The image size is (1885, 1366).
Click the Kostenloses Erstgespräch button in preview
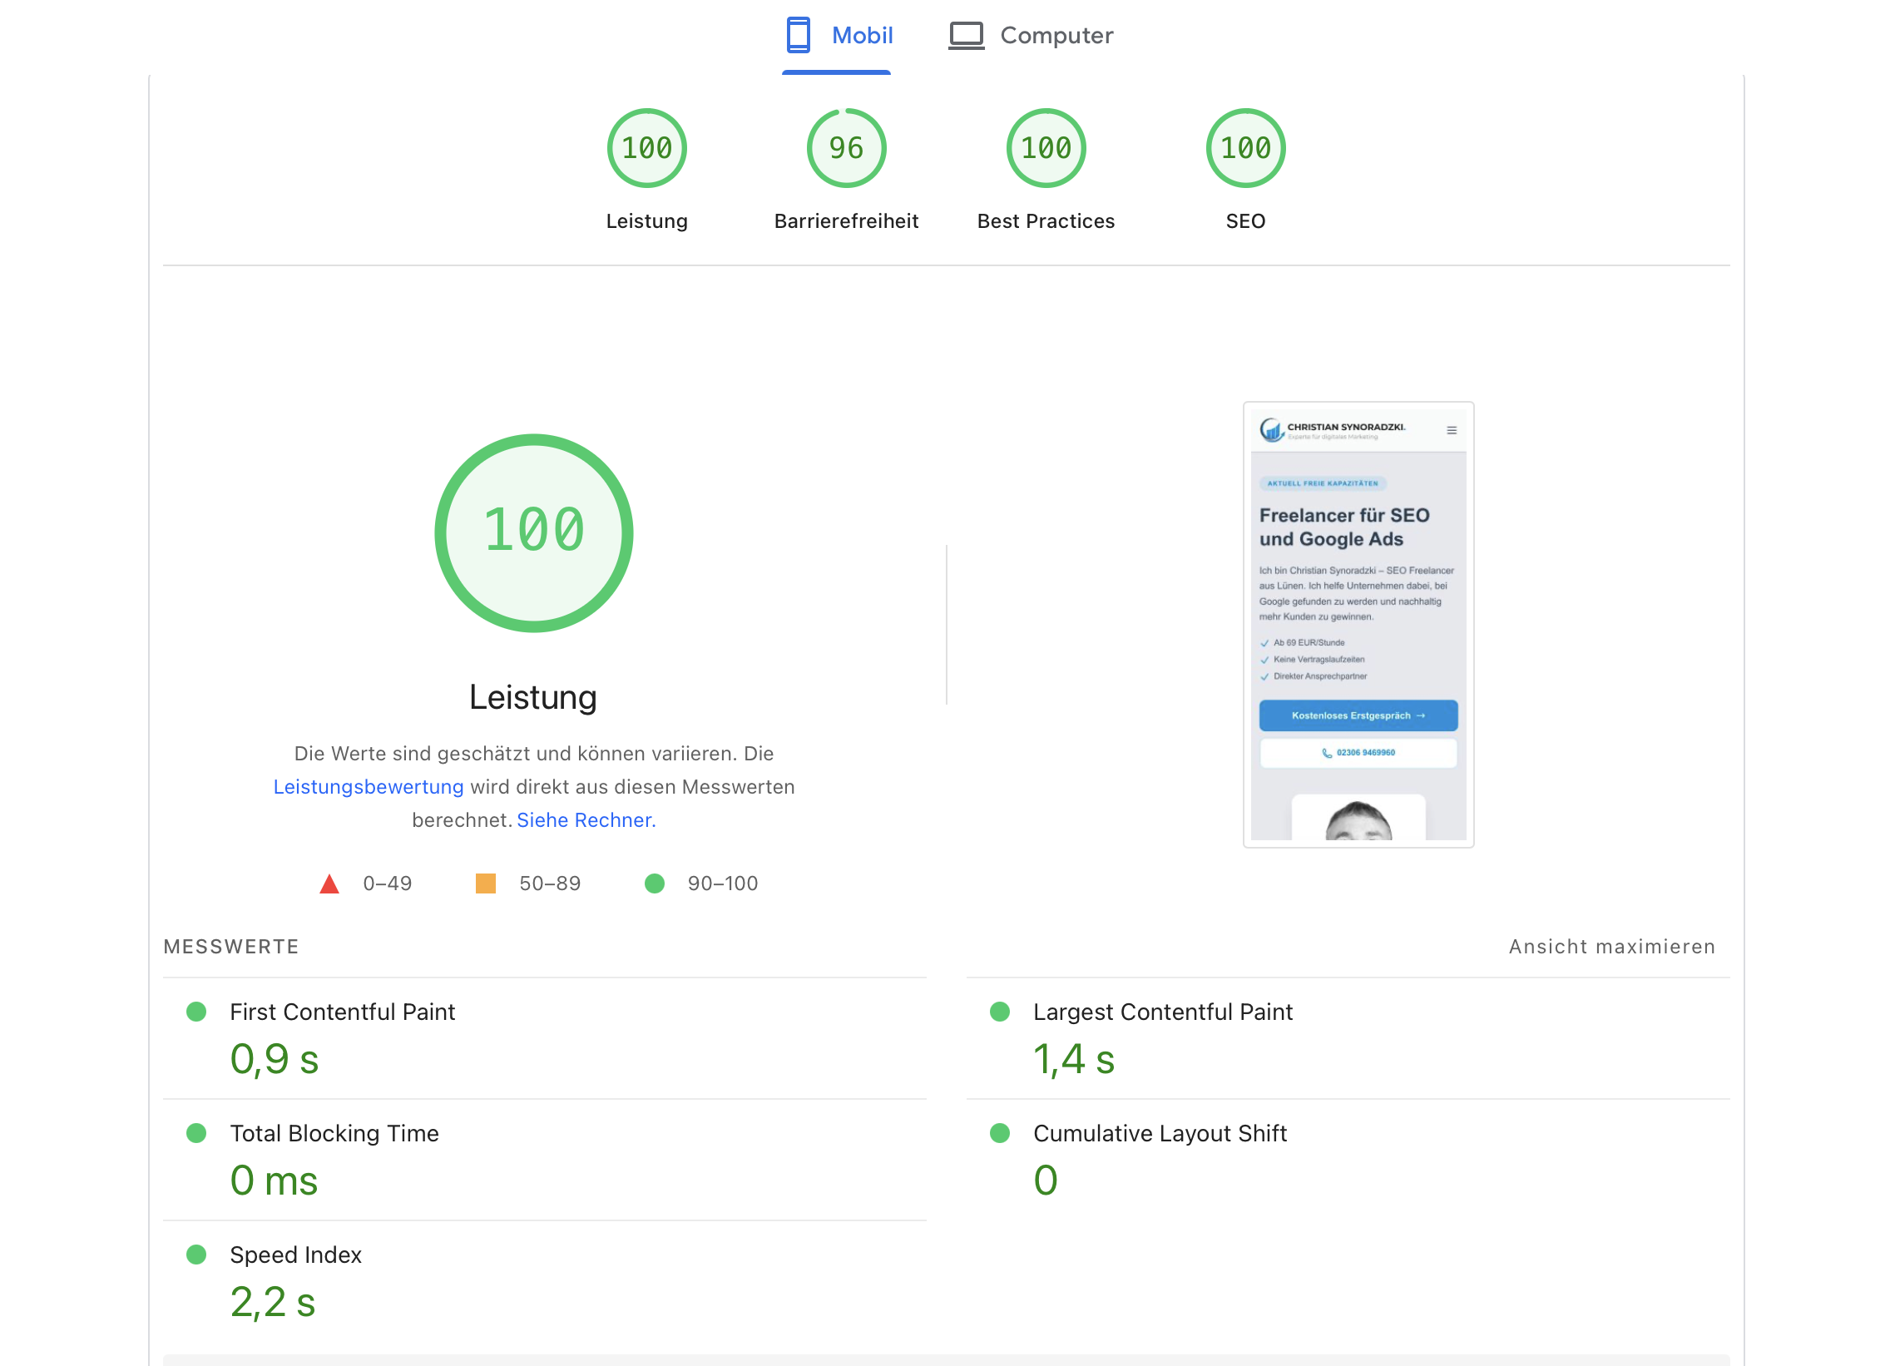click(1358, 715)
